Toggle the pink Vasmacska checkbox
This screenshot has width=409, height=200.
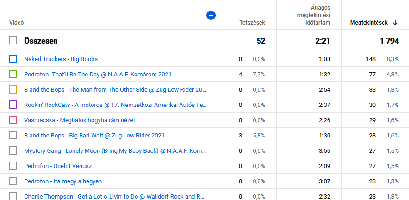tap(13, 120)
